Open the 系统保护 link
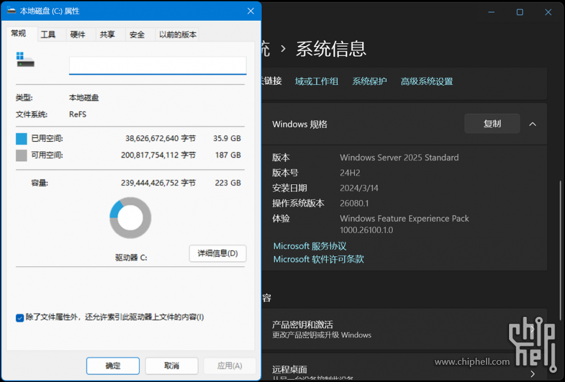The image size is (565, 382). coord(370,81)
